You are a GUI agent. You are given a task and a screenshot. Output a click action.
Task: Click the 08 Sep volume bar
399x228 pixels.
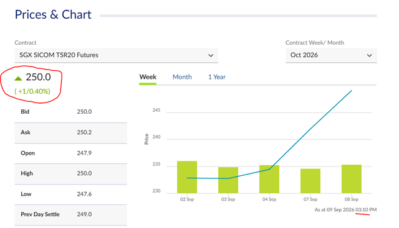352,179
